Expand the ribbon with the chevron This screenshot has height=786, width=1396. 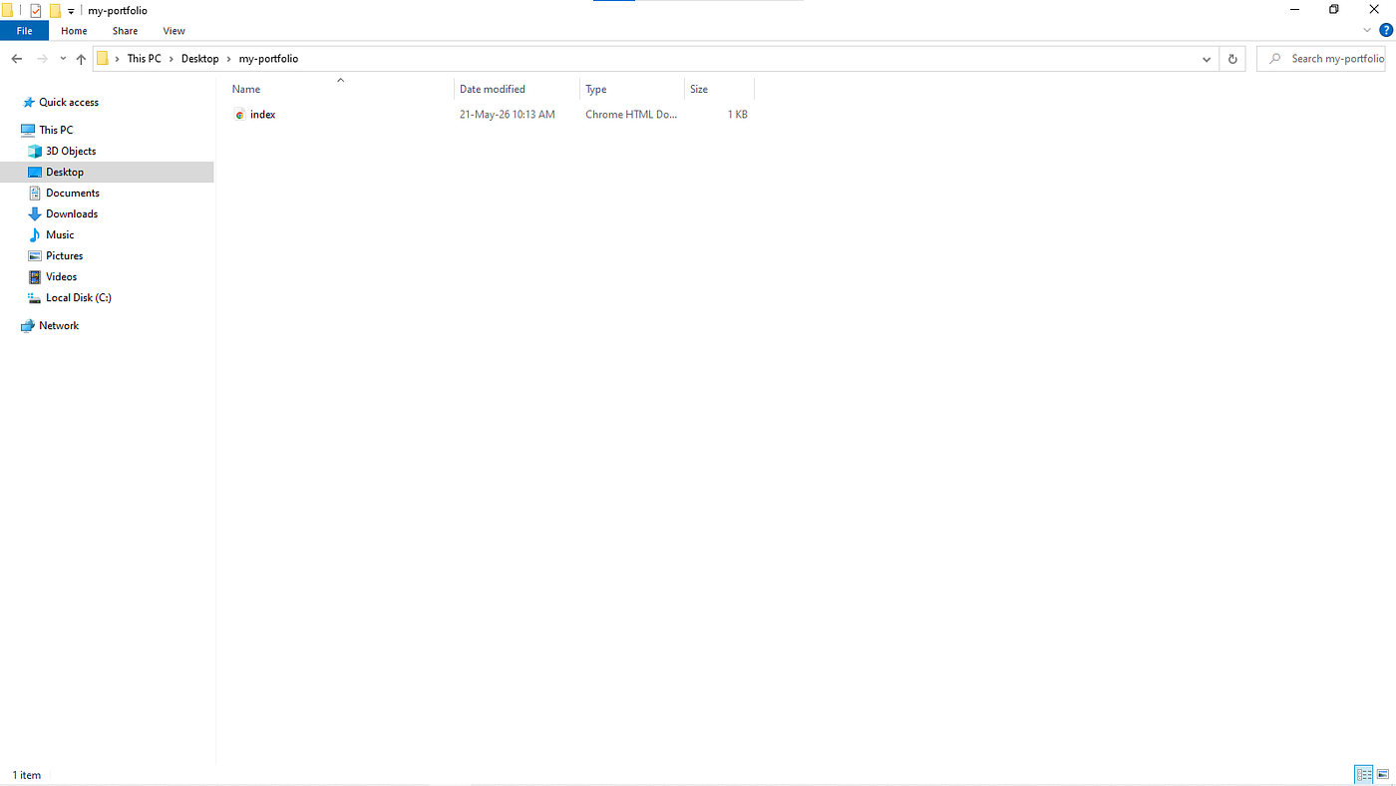tap(1367, 31)
